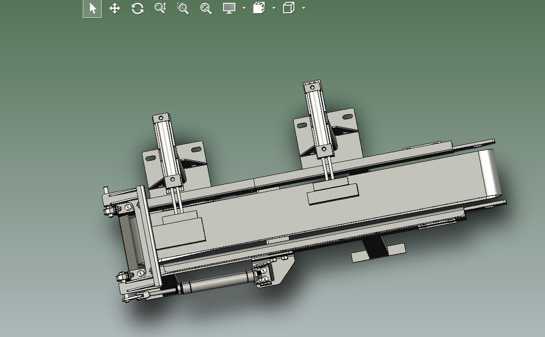The width and height of the screenshot is (545, 337).
Task: Pick the Zoom in/out tool
Action: point(160,8)
